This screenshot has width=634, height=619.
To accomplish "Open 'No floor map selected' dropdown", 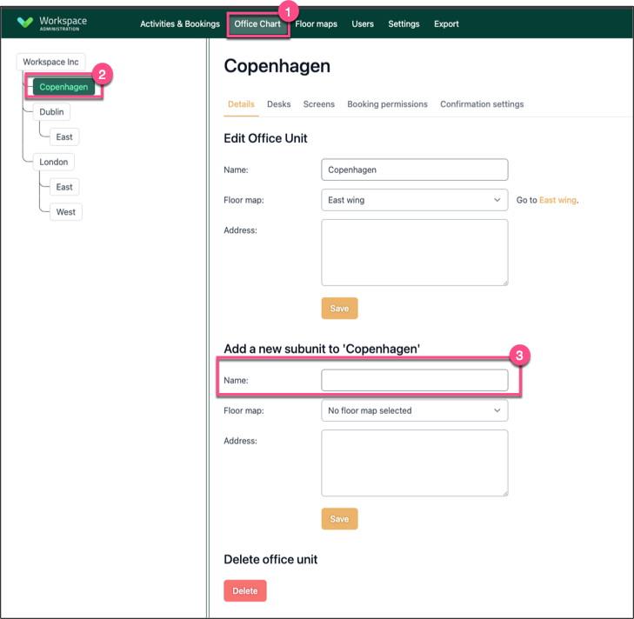I will [415, 410].
